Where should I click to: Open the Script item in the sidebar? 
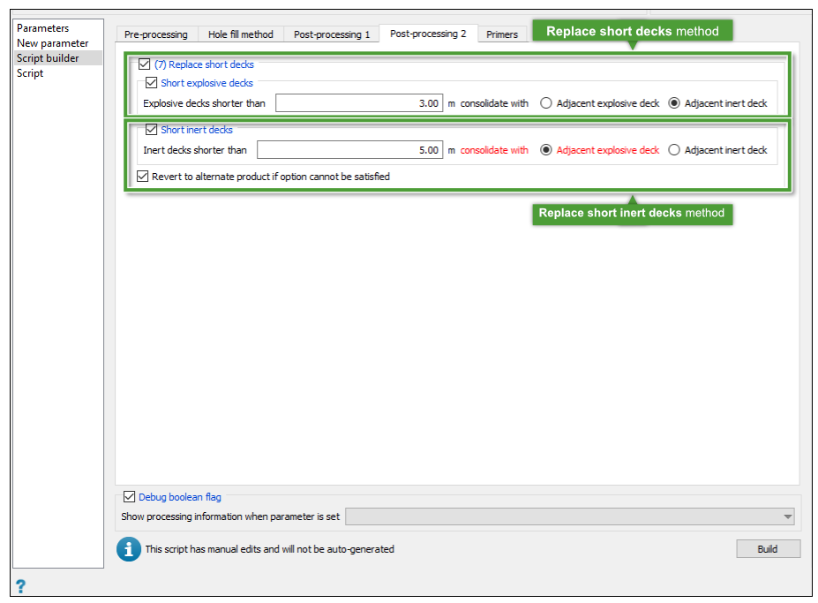[x=30, y=73]
